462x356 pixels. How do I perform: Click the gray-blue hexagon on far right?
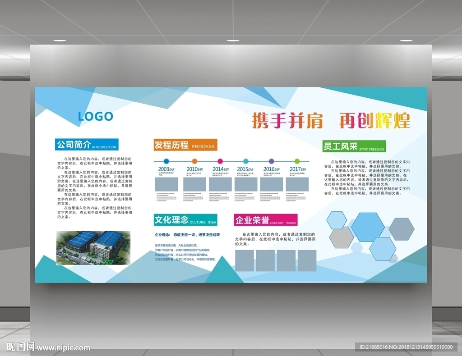coord(401,228)
